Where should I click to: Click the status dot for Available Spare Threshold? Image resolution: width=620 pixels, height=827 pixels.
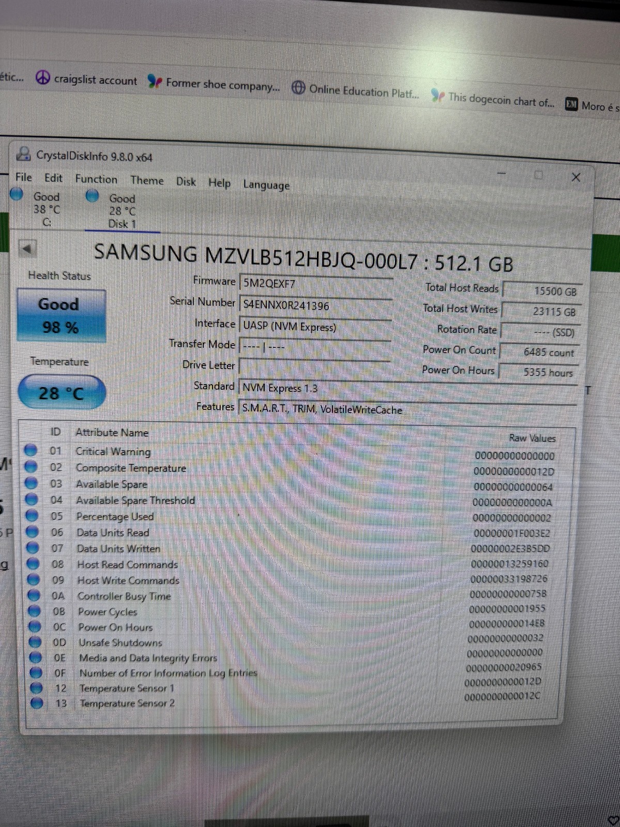(32, 499)
